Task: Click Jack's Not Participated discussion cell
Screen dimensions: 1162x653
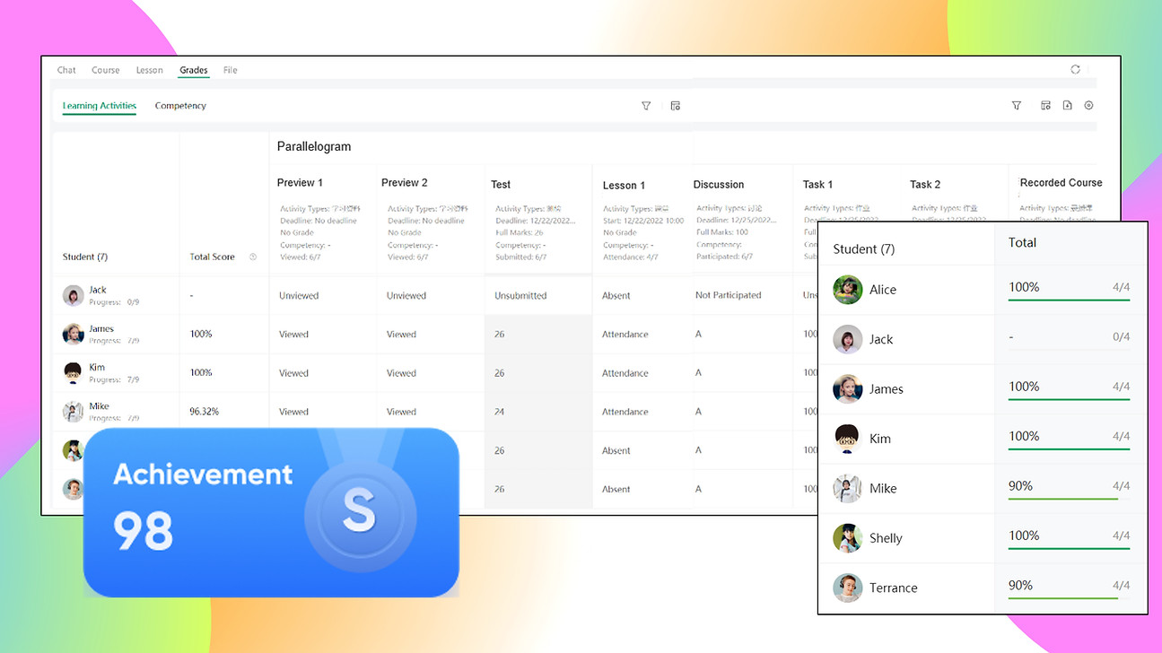Action: pos(728,295)
